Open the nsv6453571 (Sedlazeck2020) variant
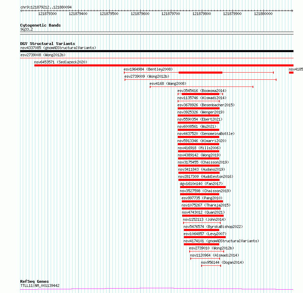Image resolution: width=303 pixels, height=293 pixels. [x=61, y=62]
